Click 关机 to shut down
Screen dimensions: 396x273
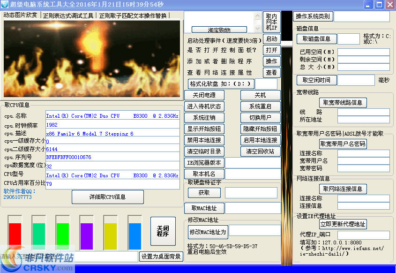pos(261,95)
